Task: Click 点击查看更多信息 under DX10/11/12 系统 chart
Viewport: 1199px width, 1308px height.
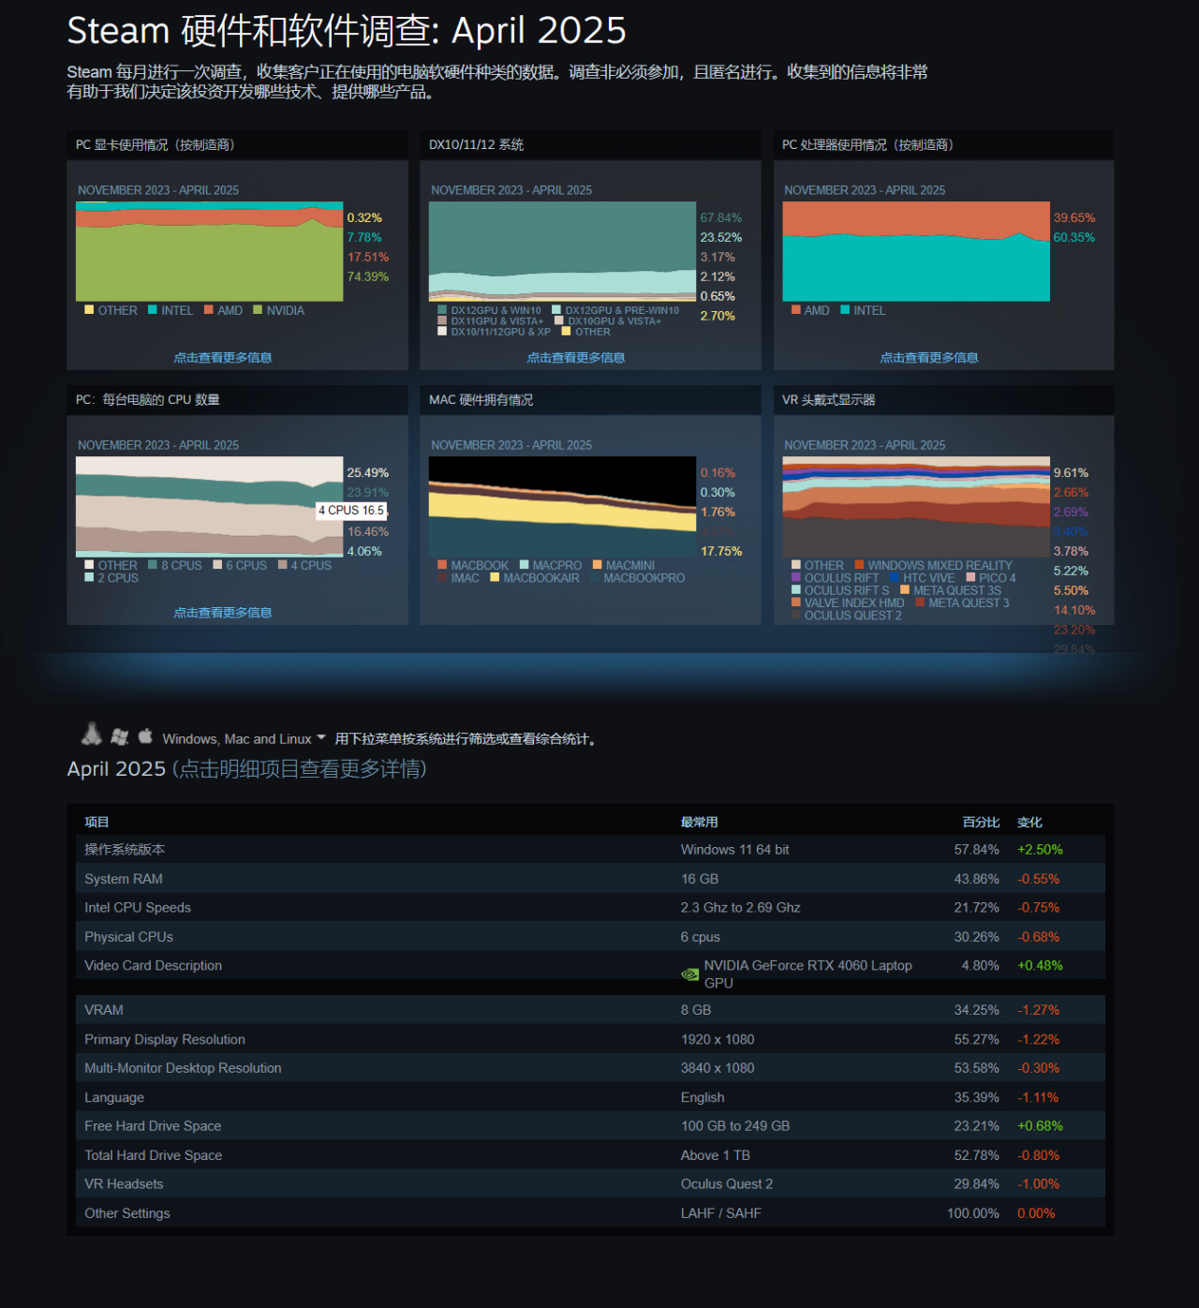Action: click(576, 358)
